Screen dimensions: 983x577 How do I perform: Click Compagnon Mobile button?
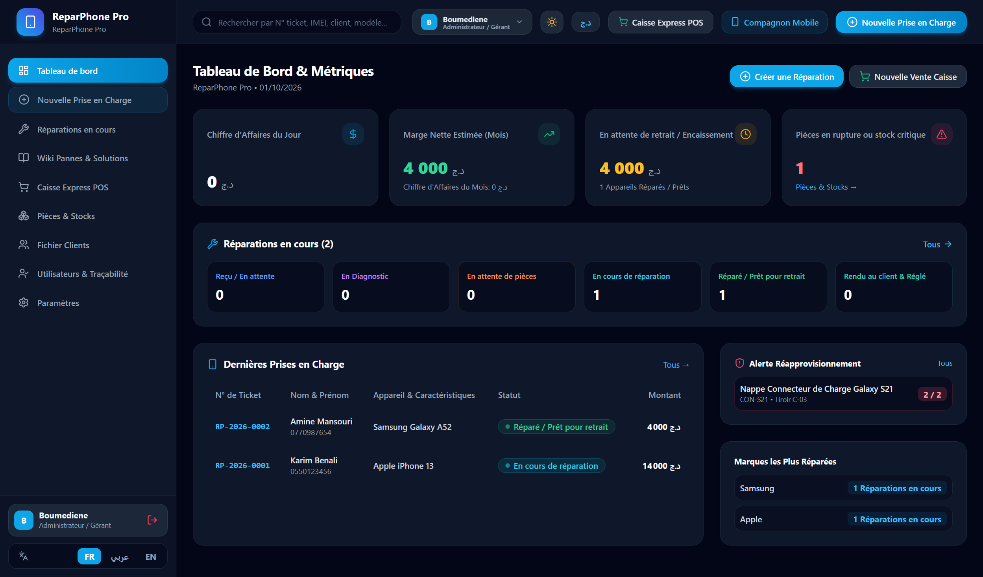pos(774,22)
